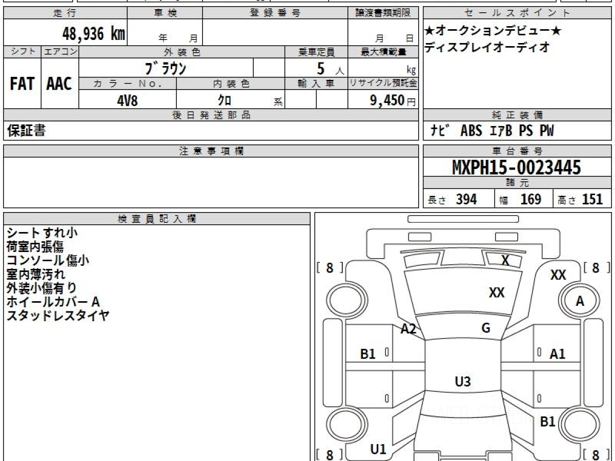
Task: Click the single X mark on the windshield
Action: click(505, 261)
